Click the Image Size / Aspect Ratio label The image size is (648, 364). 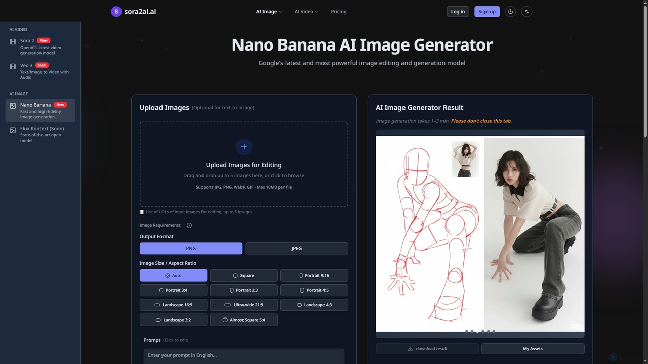pyautogui.click(x=168, y=263)
